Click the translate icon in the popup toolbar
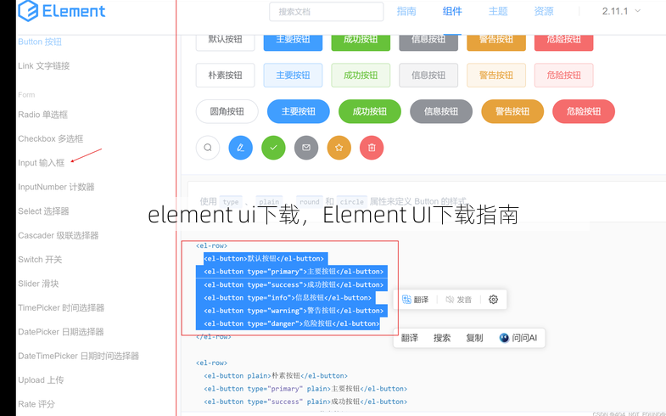666x416 pixels. click(406, 300)
